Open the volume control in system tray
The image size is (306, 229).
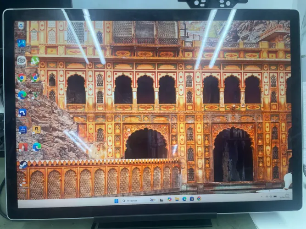[271, 196]
